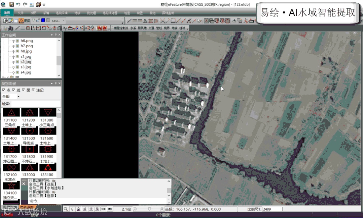Image resolution: width=363 pixels, height=218 pixels.
Task: Click the 水系 category button
Action: coord(133,28)
